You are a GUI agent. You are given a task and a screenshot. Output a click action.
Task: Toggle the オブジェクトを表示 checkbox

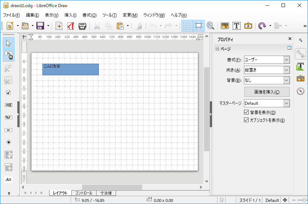point(246,120)
